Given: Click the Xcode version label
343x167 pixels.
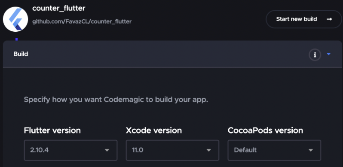Looking at the screenshot, I should [154, 131].
